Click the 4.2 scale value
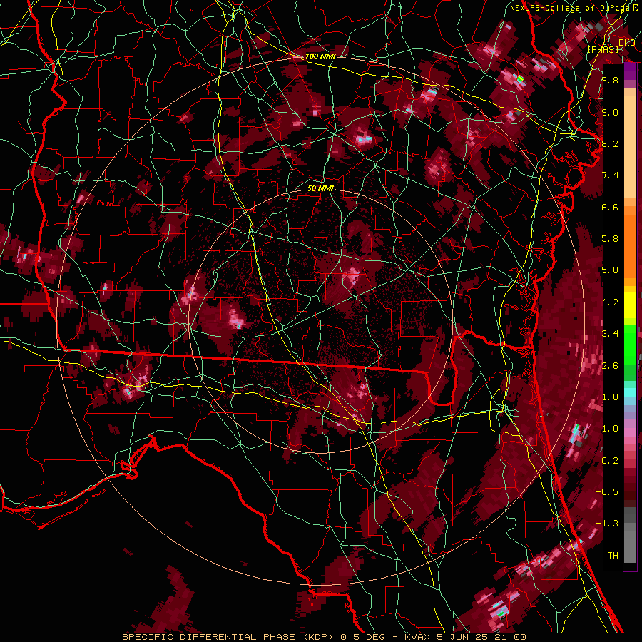Viewport: 642px width, 642px height. tap(610, 302)
